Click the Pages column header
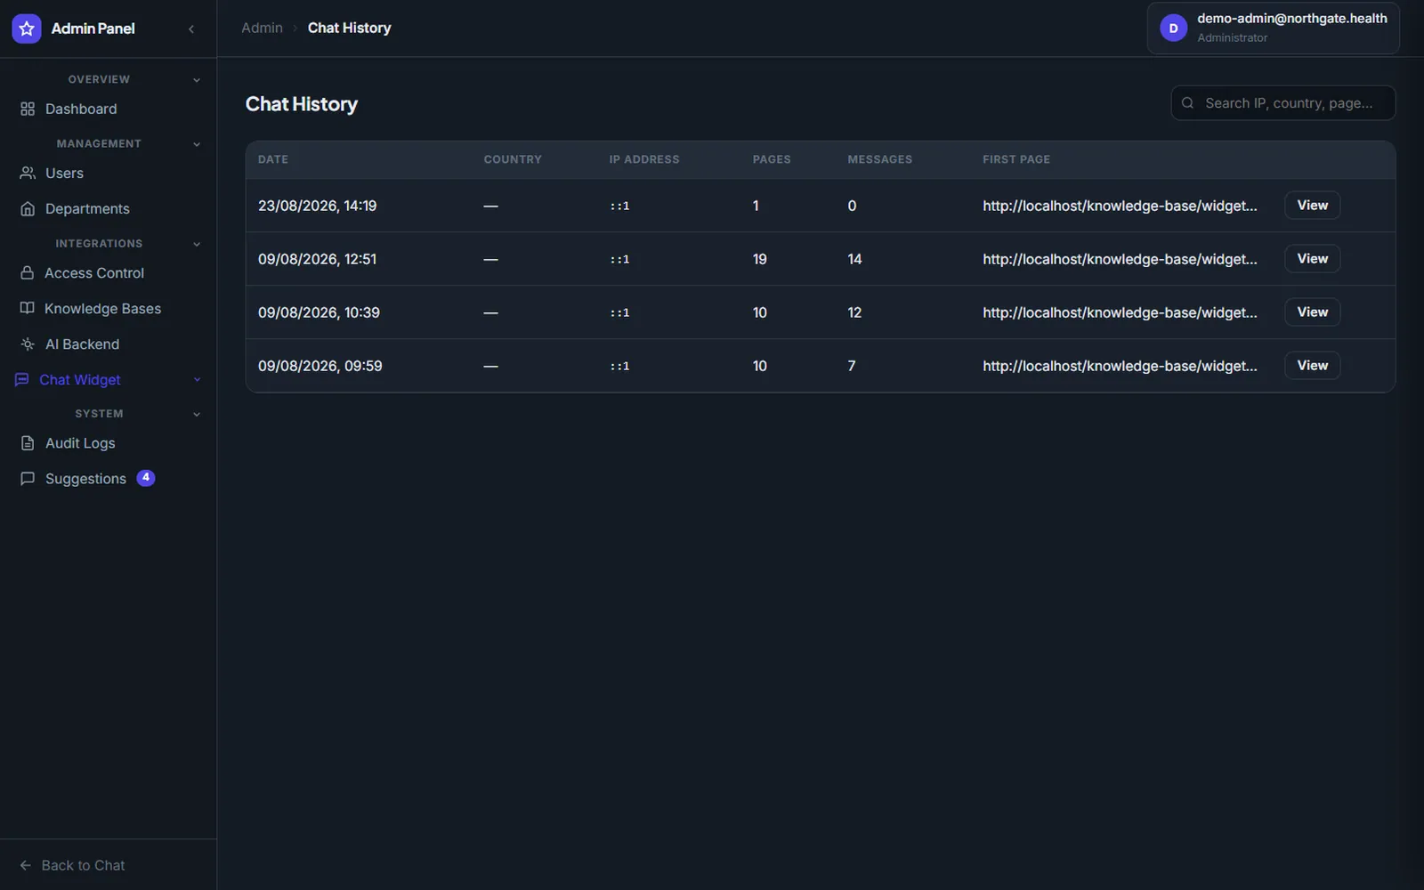This screenshot has height=890, width=1424. point(772,159)
